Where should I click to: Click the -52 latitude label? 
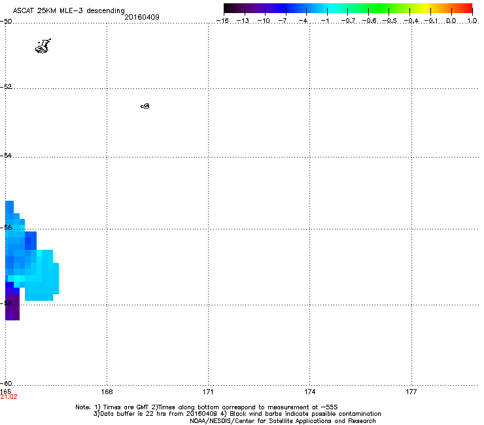click(x=6, y=87)
